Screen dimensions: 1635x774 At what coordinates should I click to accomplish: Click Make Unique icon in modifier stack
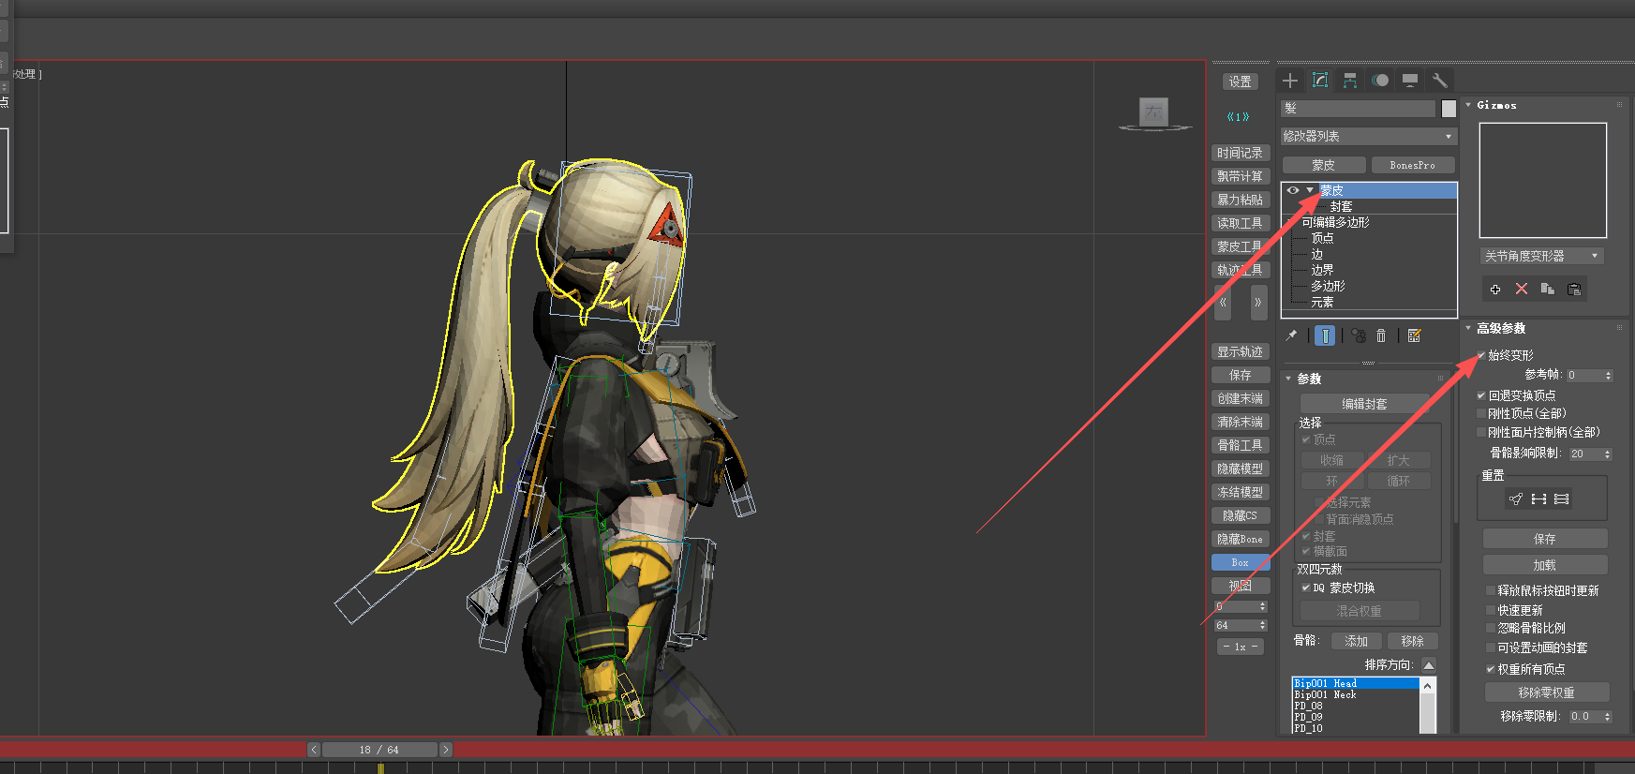click(x=1358, y=335)
